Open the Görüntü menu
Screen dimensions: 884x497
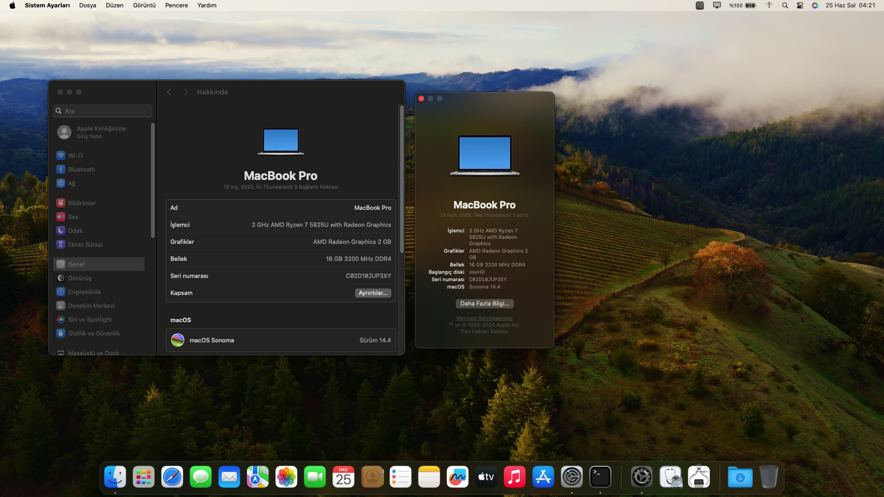[144, 6]
